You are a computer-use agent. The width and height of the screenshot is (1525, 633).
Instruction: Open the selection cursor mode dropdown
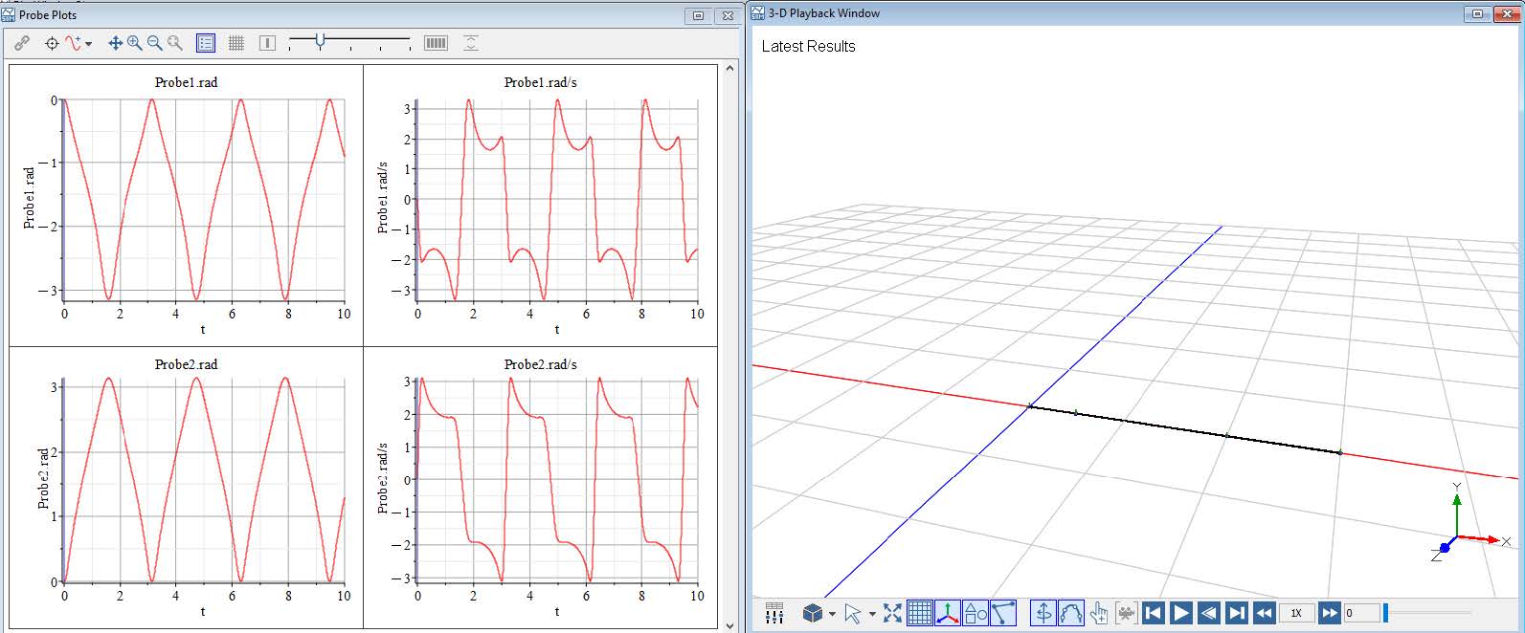tap(872, 614)
